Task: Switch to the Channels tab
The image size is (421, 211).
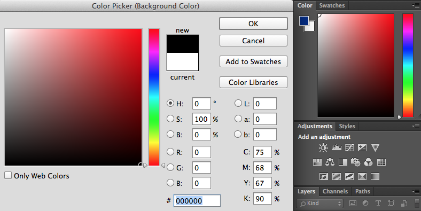Action: [x=335, y=191]
